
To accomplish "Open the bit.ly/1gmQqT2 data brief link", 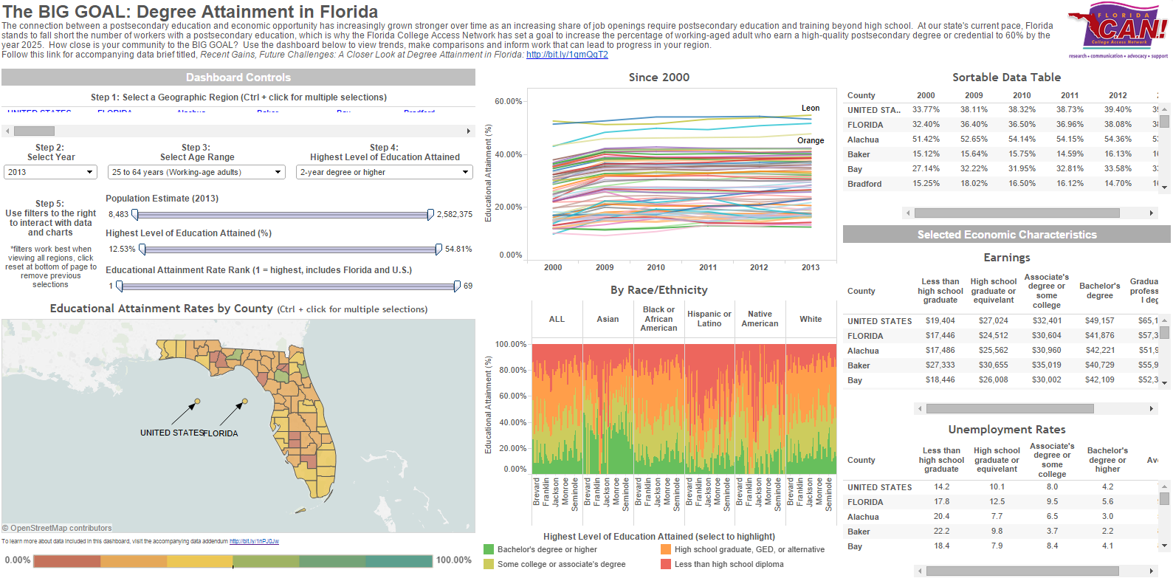I will pyautogui.click(x=567, y=55).
